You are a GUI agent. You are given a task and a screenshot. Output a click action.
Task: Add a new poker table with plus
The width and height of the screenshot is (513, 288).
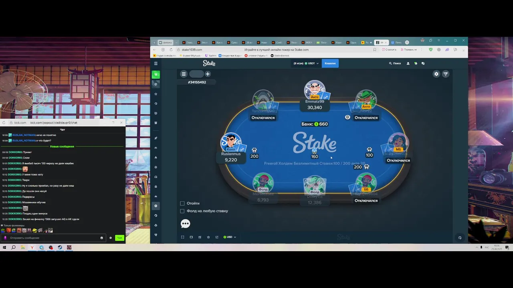point(208,74)
